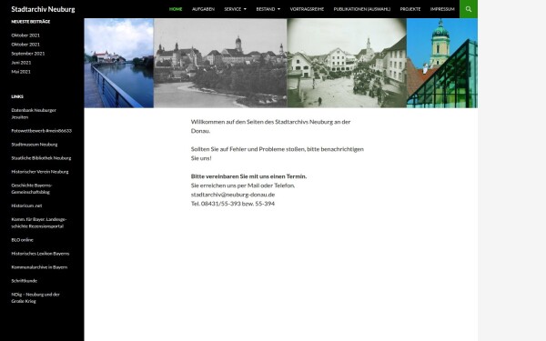546x341 pixels.
Task: Open Historisches Lexikon Bayerns link
Action: tap(40, 254)
